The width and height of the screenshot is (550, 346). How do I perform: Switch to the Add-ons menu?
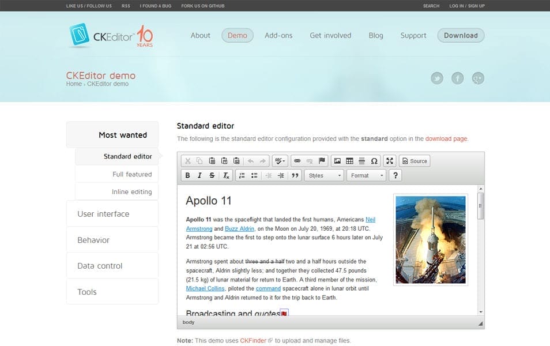(x=278, y=35)
